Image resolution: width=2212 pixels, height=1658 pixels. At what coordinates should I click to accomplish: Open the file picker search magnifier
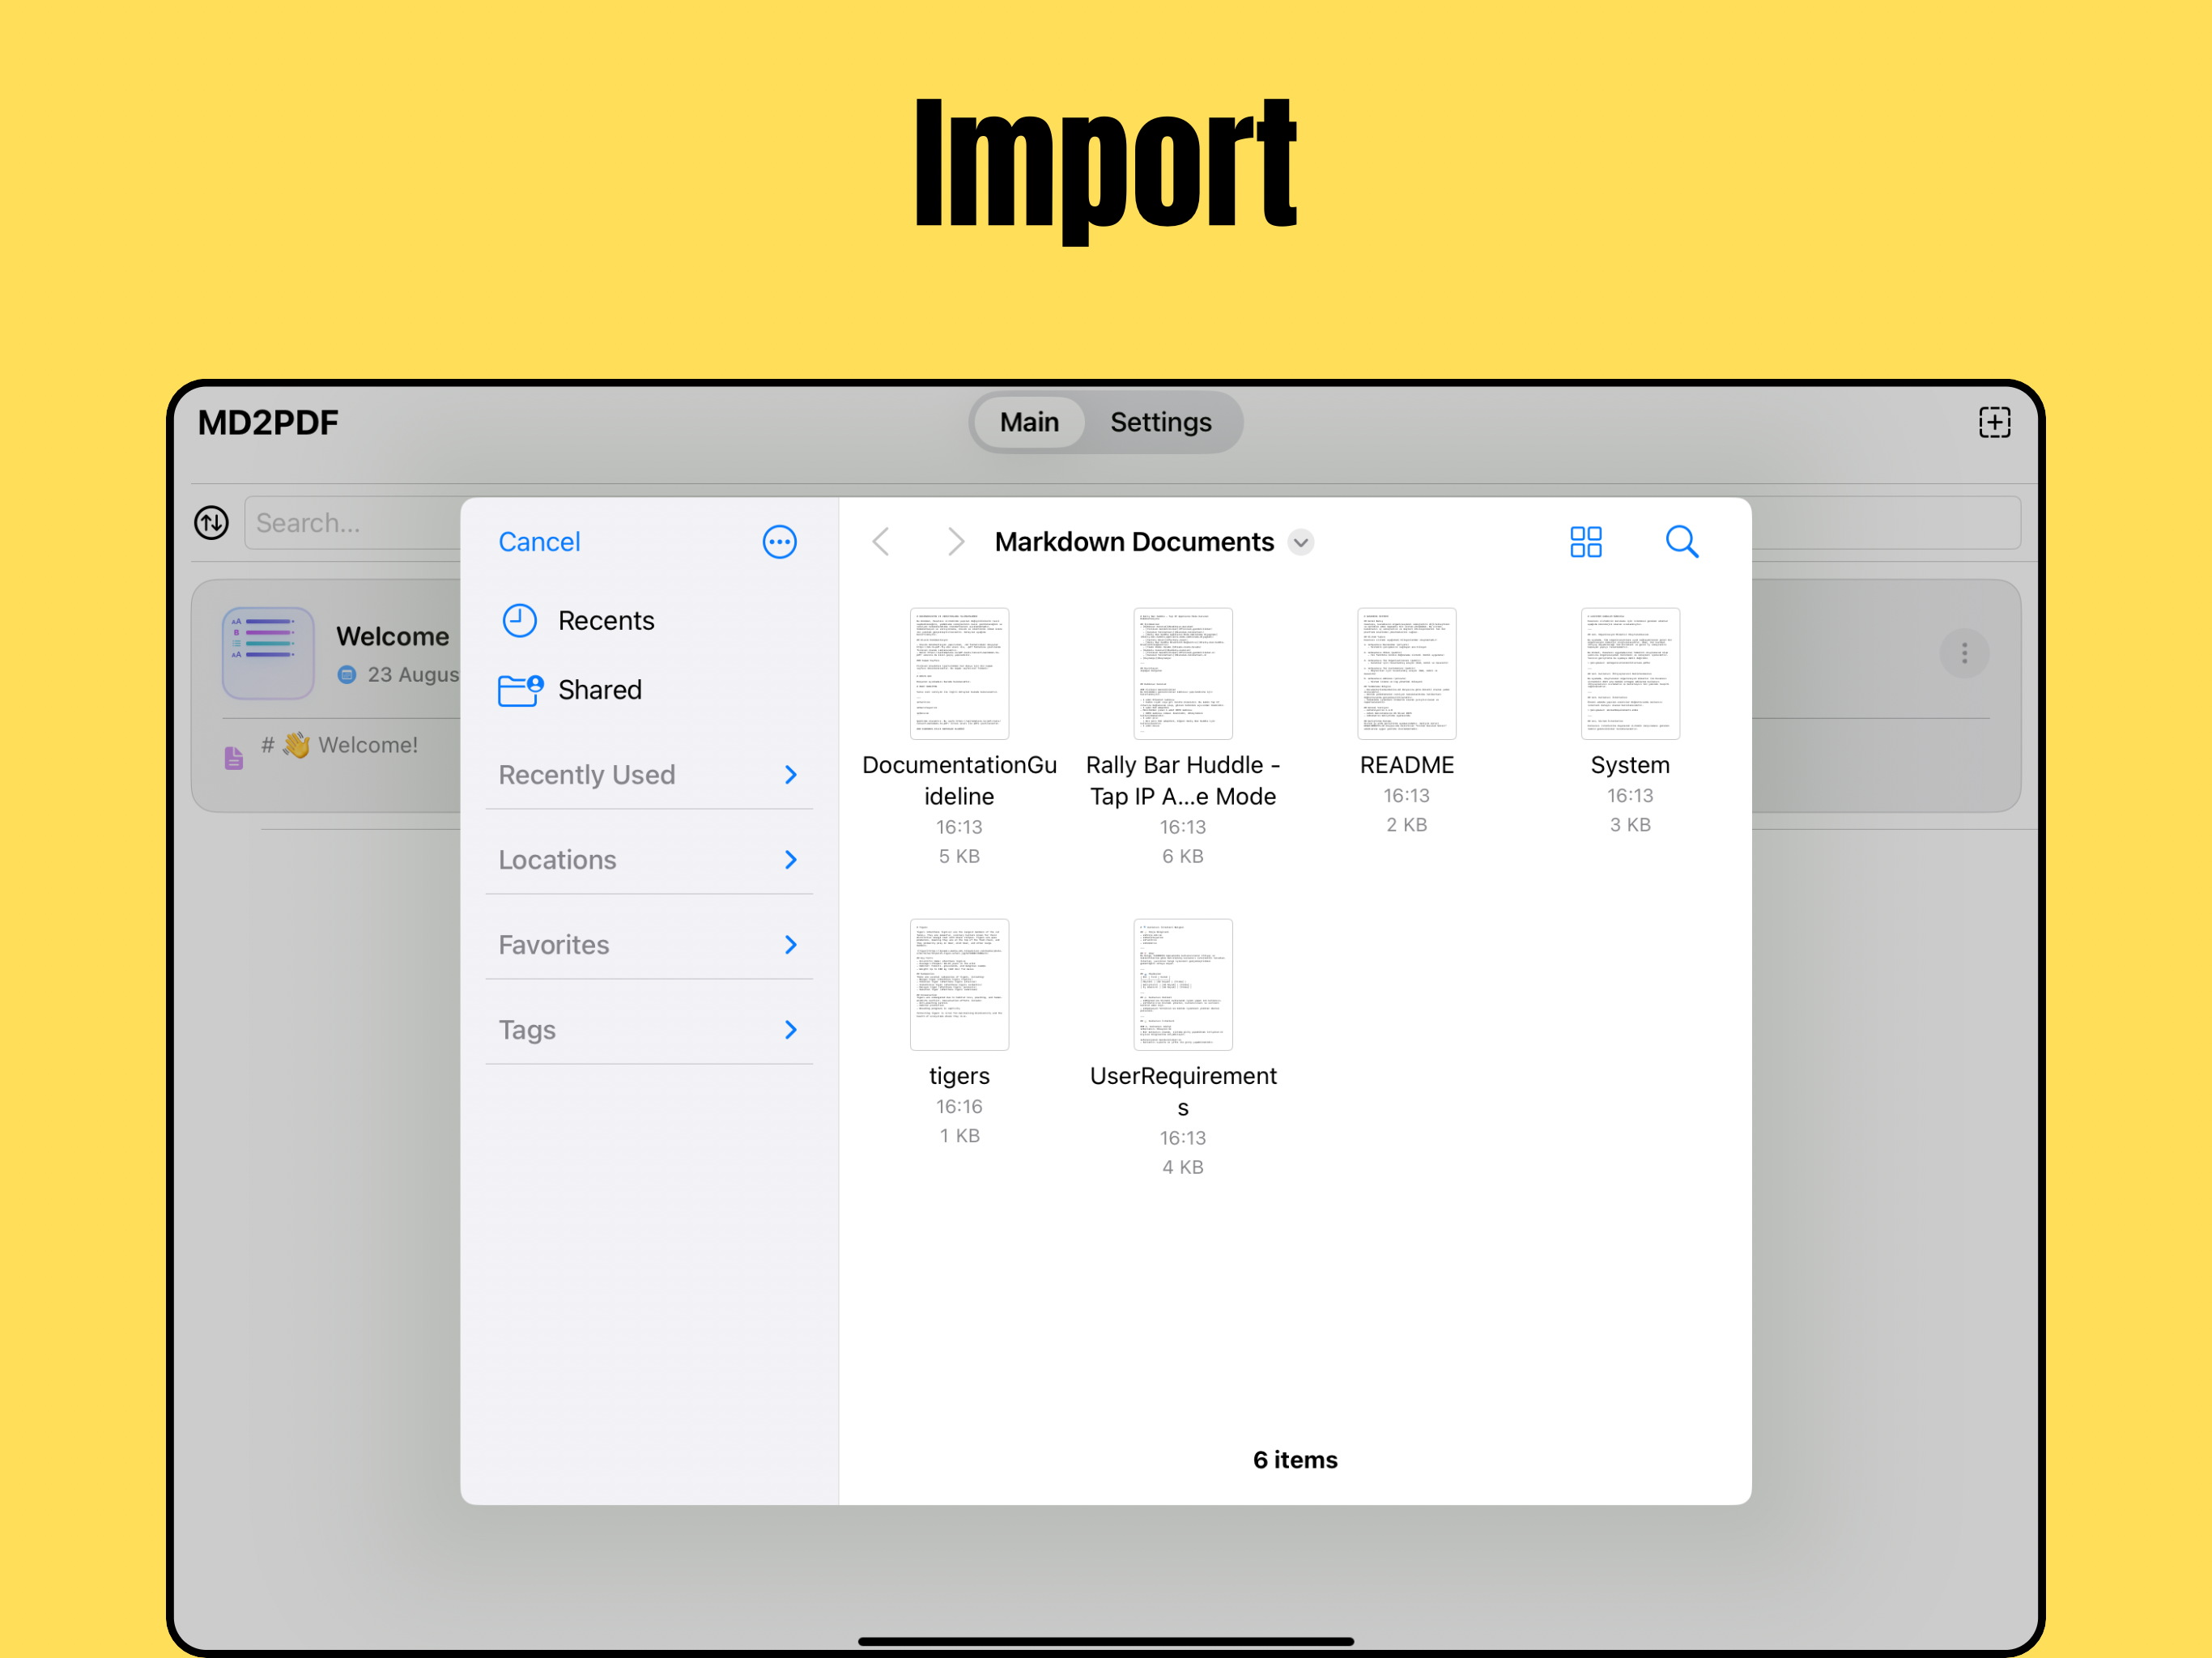tap(1681, 542)
